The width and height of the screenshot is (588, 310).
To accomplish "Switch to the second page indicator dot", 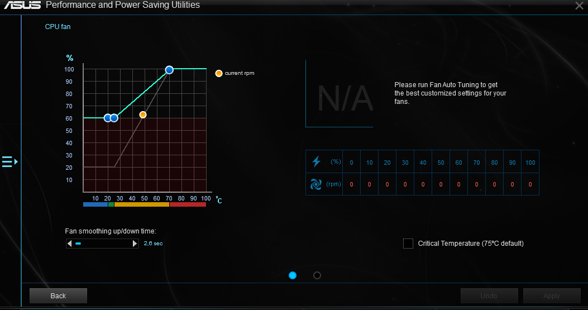I will click(x=317, y=275).
